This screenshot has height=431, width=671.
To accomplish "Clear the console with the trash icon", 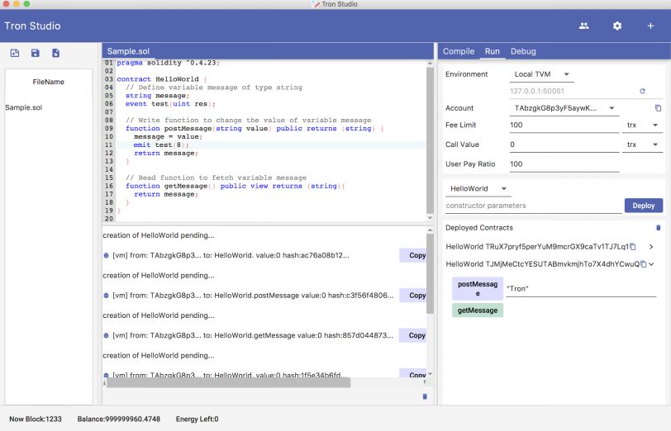I will click(x=425, y=396).
